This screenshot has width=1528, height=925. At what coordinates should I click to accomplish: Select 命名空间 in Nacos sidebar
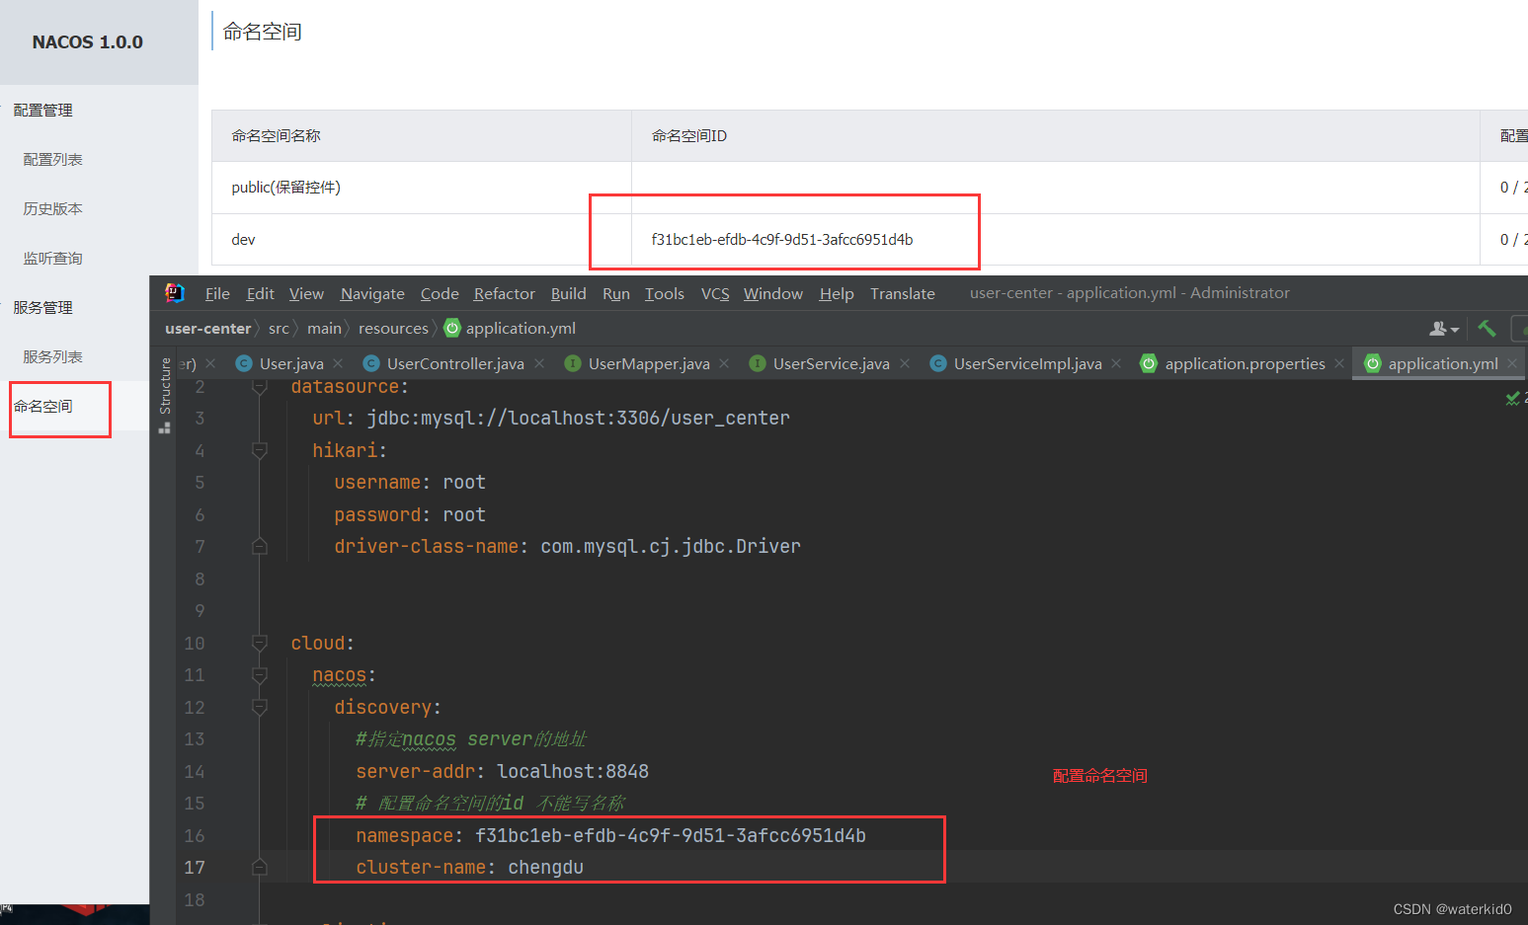[43, 406]
